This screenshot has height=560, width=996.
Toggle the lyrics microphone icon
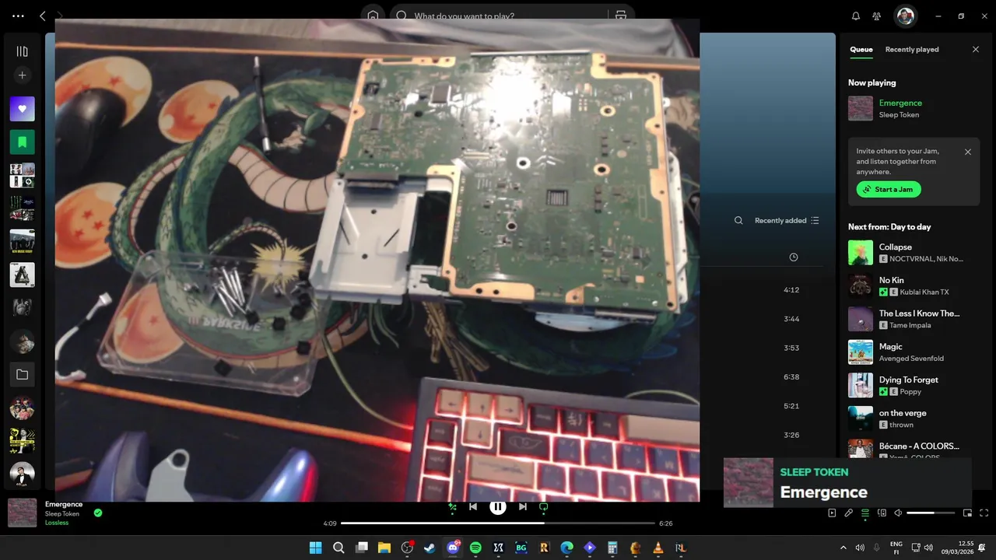[849, 513]
